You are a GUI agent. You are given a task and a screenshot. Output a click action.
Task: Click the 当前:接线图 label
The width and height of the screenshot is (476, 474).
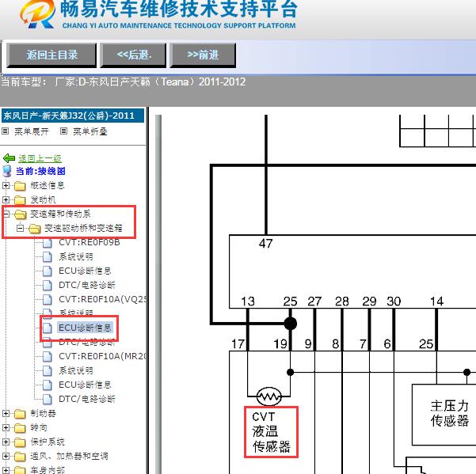click(40, 171)
